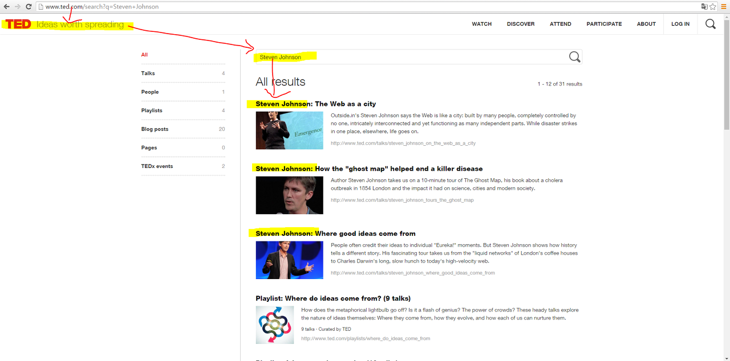Click the header magnifying glass icon

710,24
